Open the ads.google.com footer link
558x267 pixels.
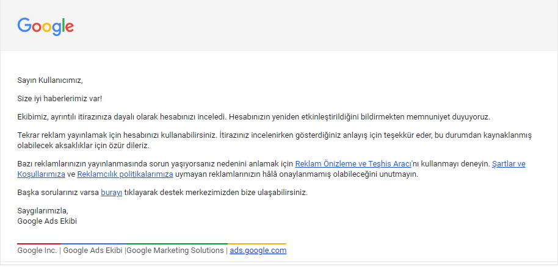point(258,251)
